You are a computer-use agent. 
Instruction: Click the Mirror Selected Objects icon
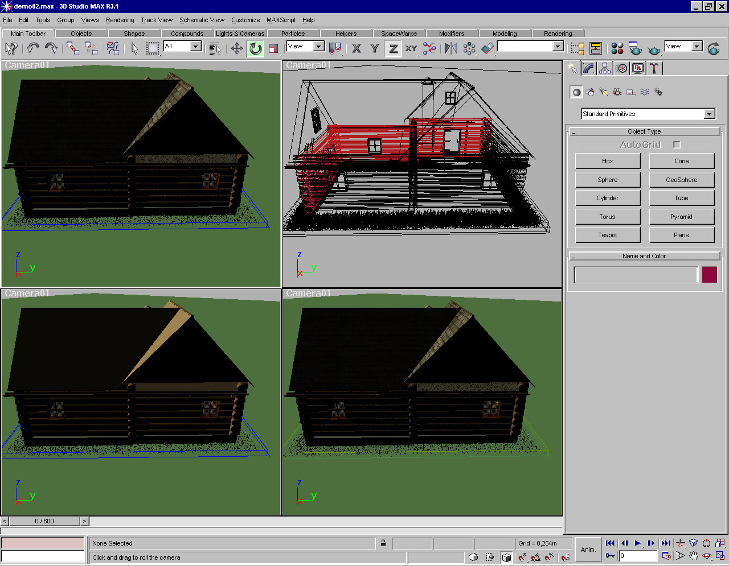click(x=451, y=48)
